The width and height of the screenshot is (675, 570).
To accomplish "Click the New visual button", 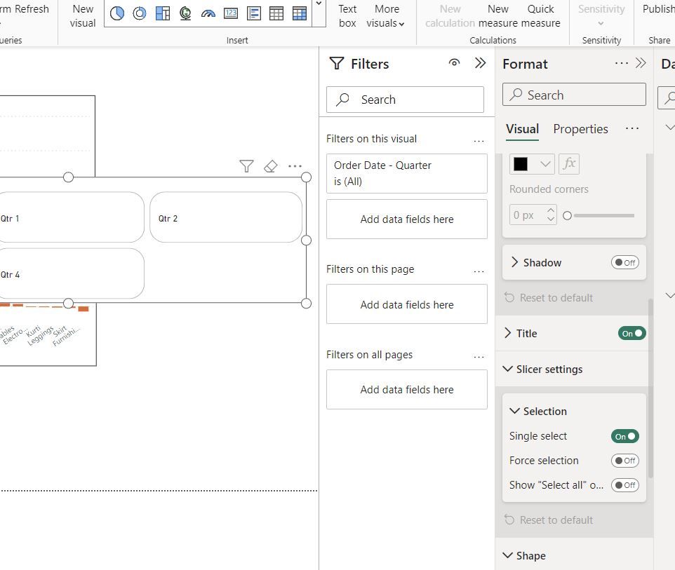I will coord(83,16).
